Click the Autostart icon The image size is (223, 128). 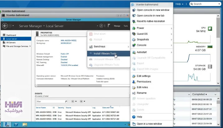(x=134, y=52)
